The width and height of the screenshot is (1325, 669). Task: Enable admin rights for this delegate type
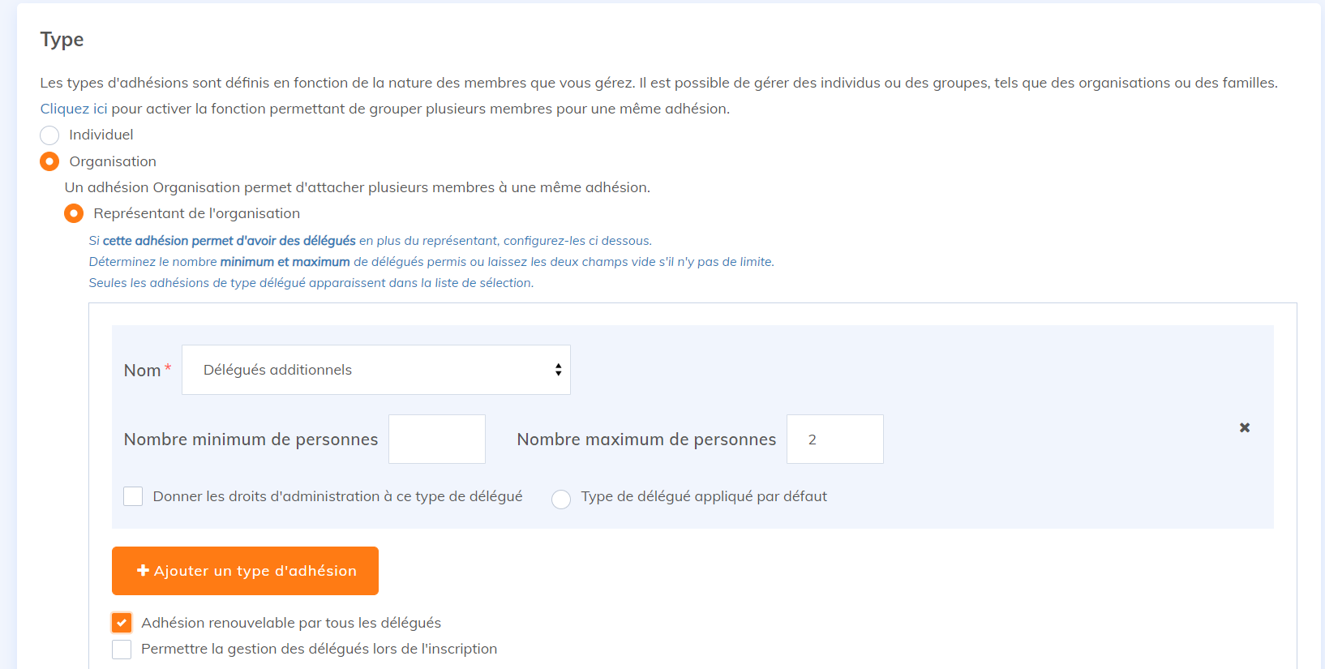(x=133, y=496)
